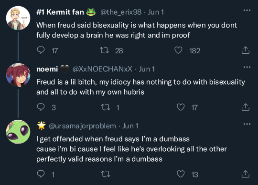Open more options on ursamajorproblem's tweet

coord(247,124)
